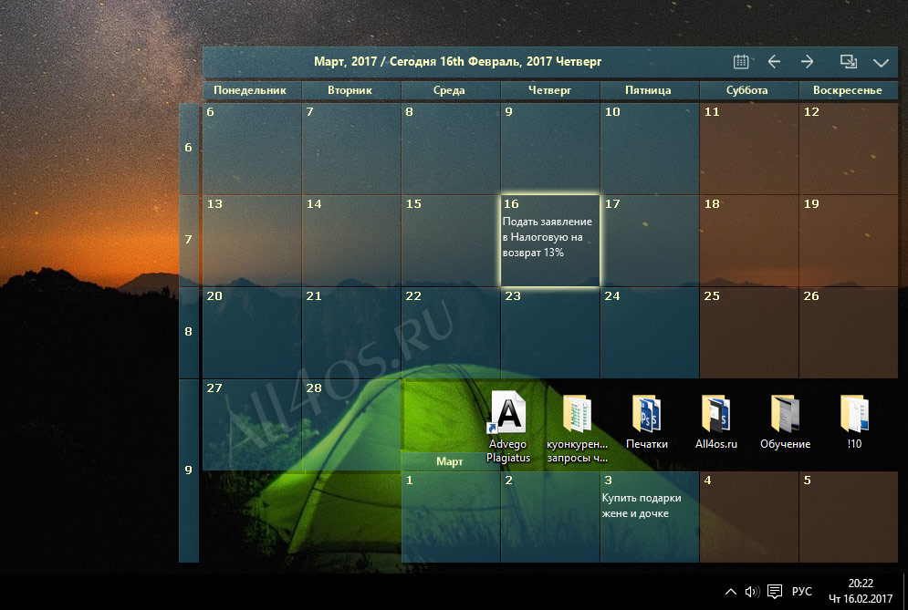Select the day 24 cell
Screen dimensions: 908x610
[x=649, y=332]
